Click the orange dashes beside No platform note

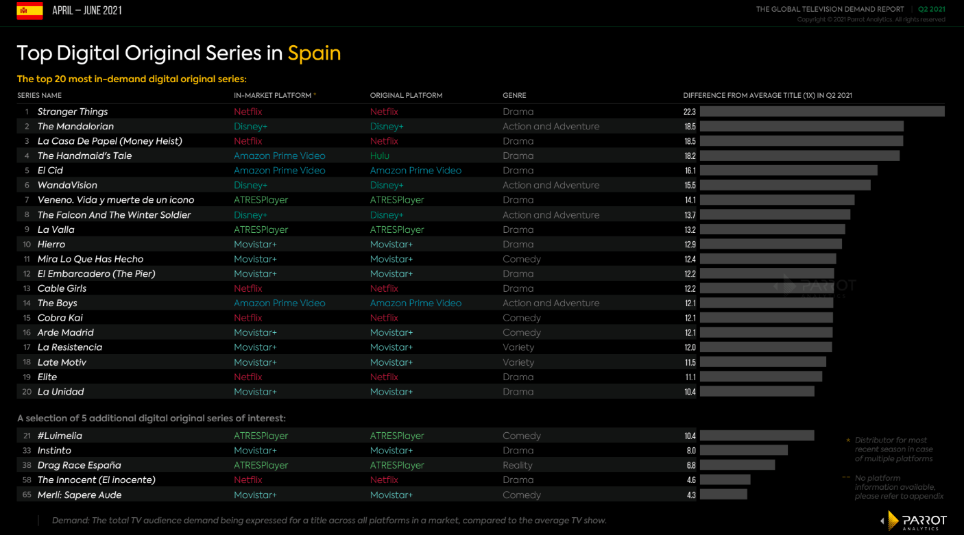pyautogui.click(x=846, y=478)
